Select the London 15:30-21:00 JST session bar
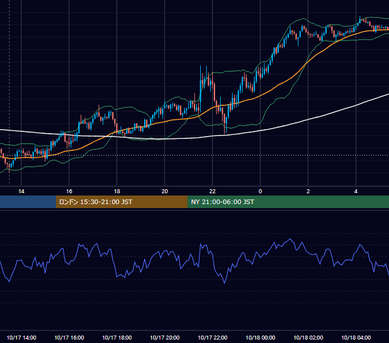 pos(121,202)
